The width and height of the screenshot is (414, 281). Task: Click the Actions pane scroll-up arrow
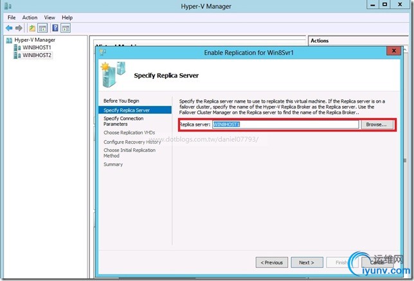405,49
